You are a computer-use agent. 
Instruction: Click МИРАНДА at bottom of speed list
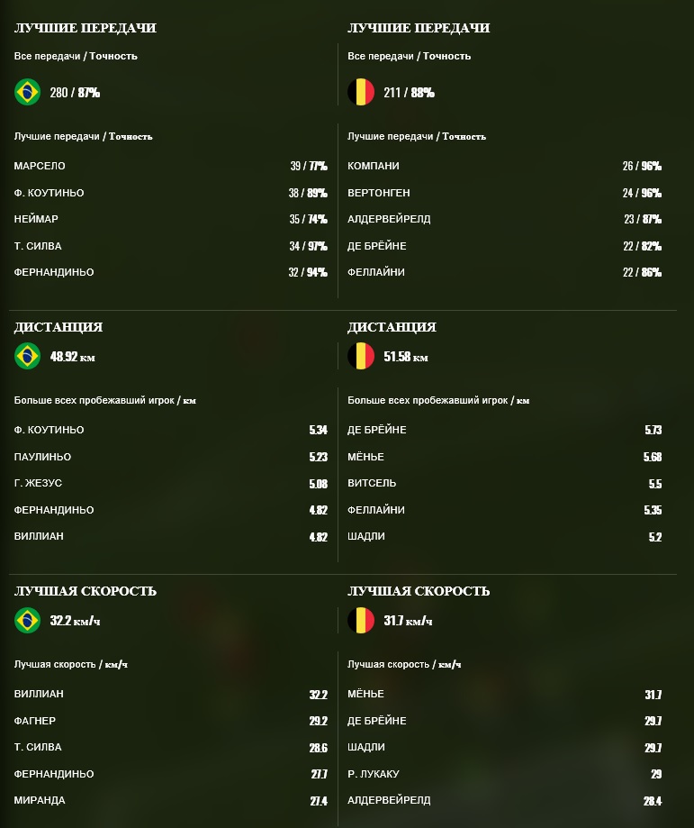point(40,800)
